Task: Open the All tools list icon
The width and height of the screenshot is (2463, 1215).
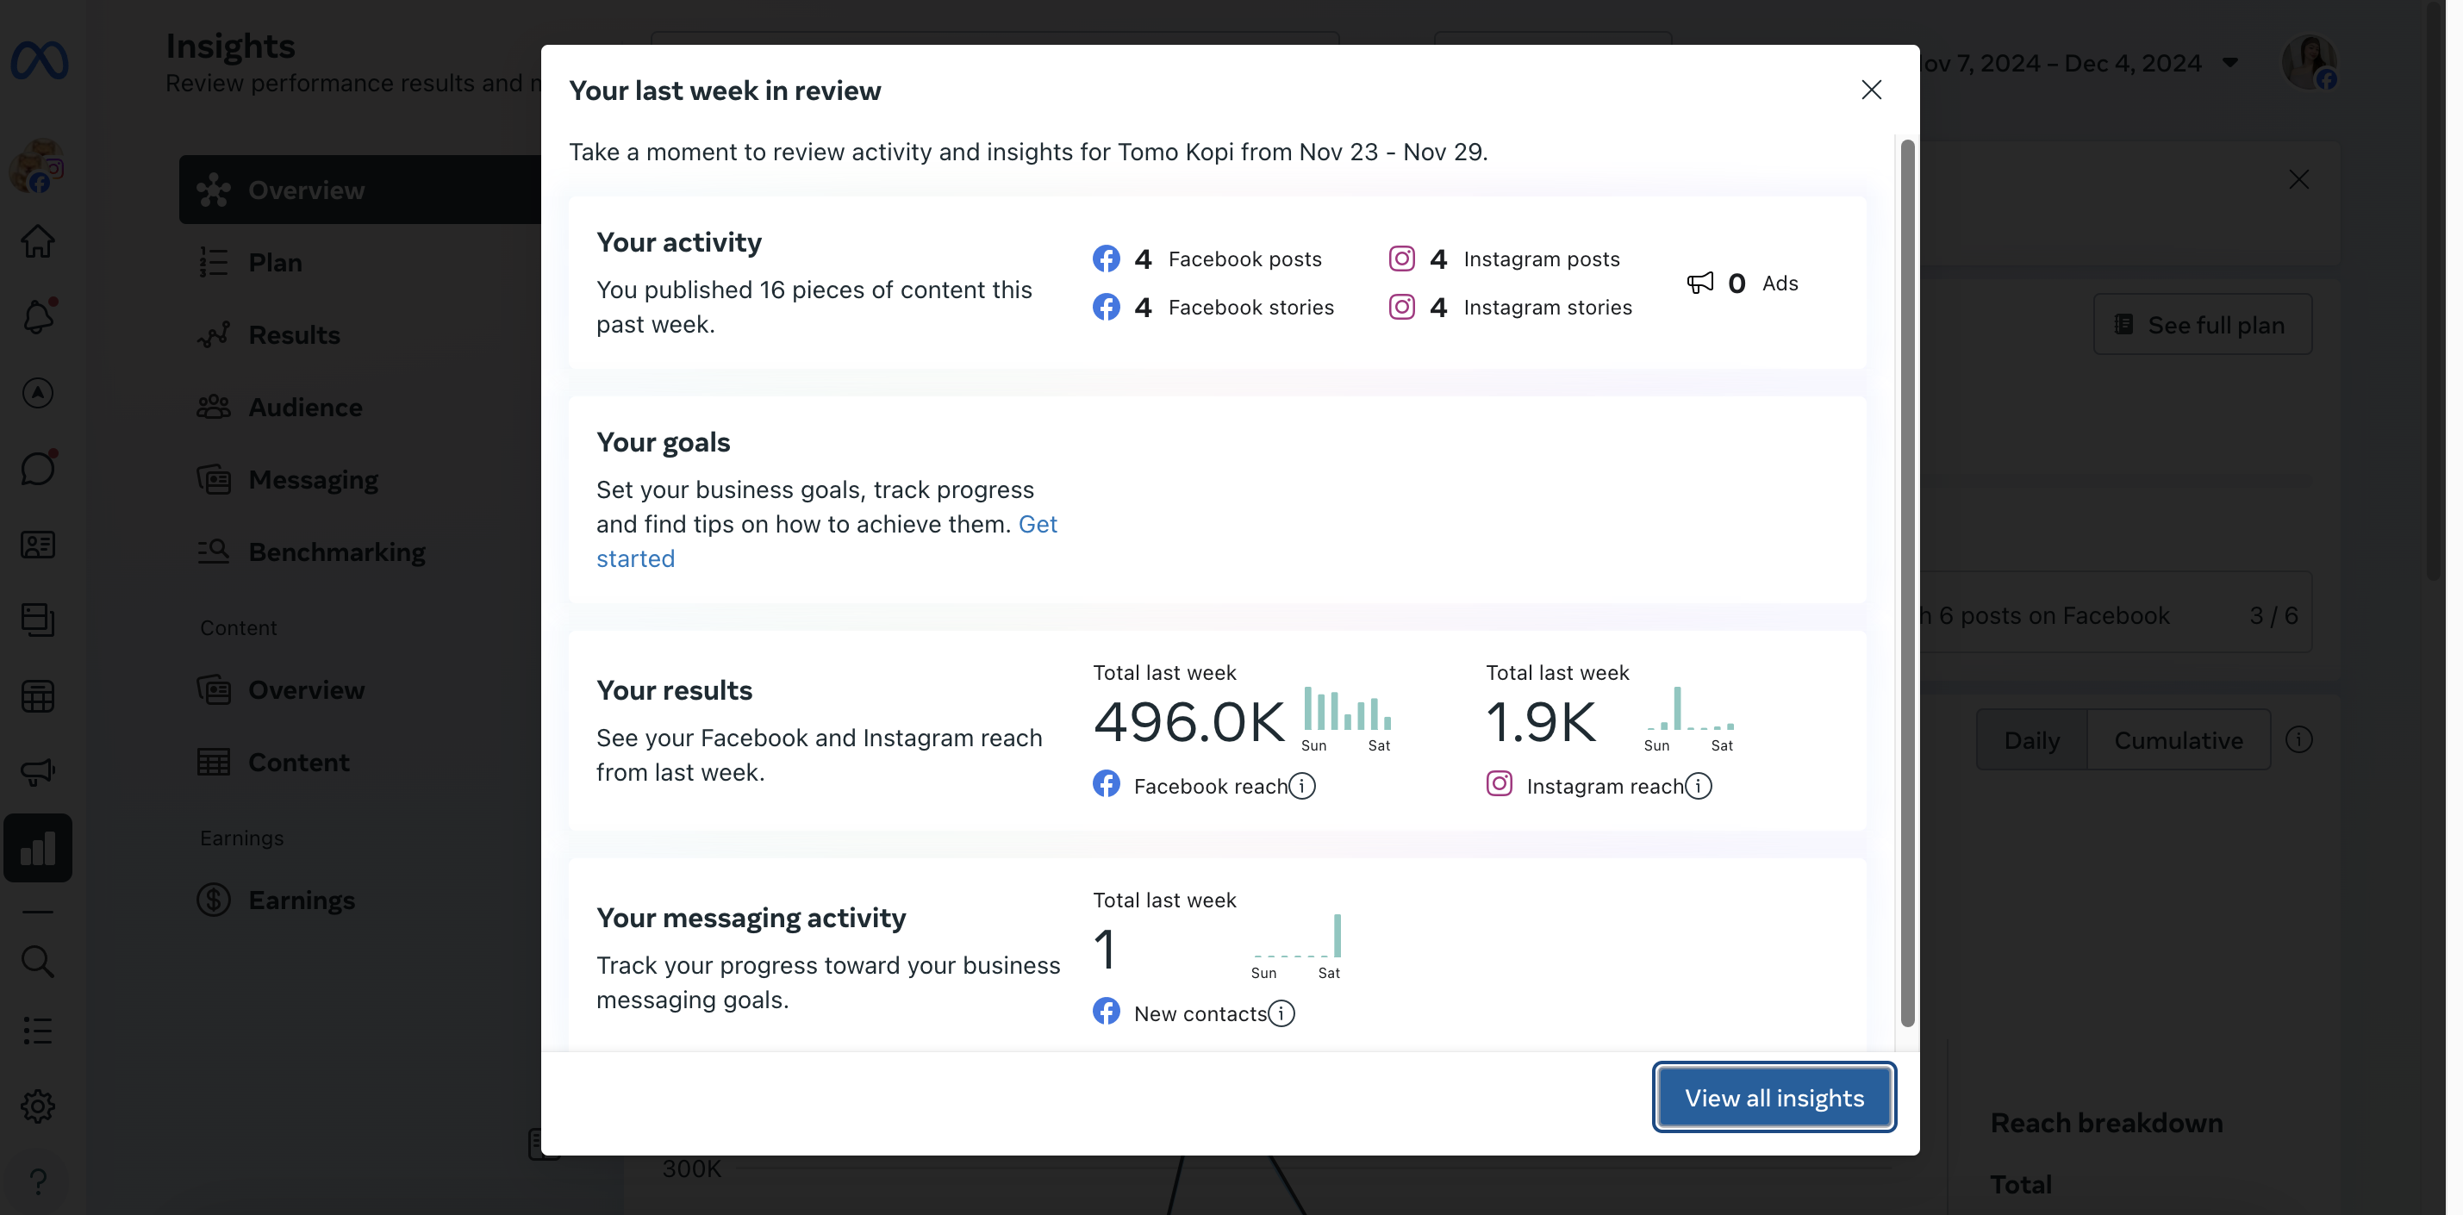Action: click(38, 1031)
